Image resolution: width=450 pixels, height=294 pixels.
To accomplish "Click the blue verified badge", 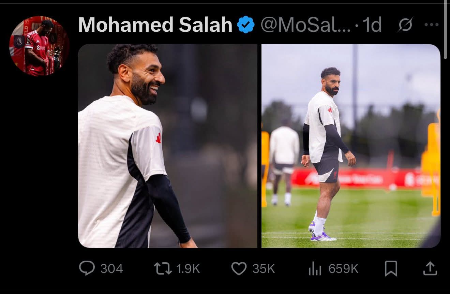I will 246,25.
